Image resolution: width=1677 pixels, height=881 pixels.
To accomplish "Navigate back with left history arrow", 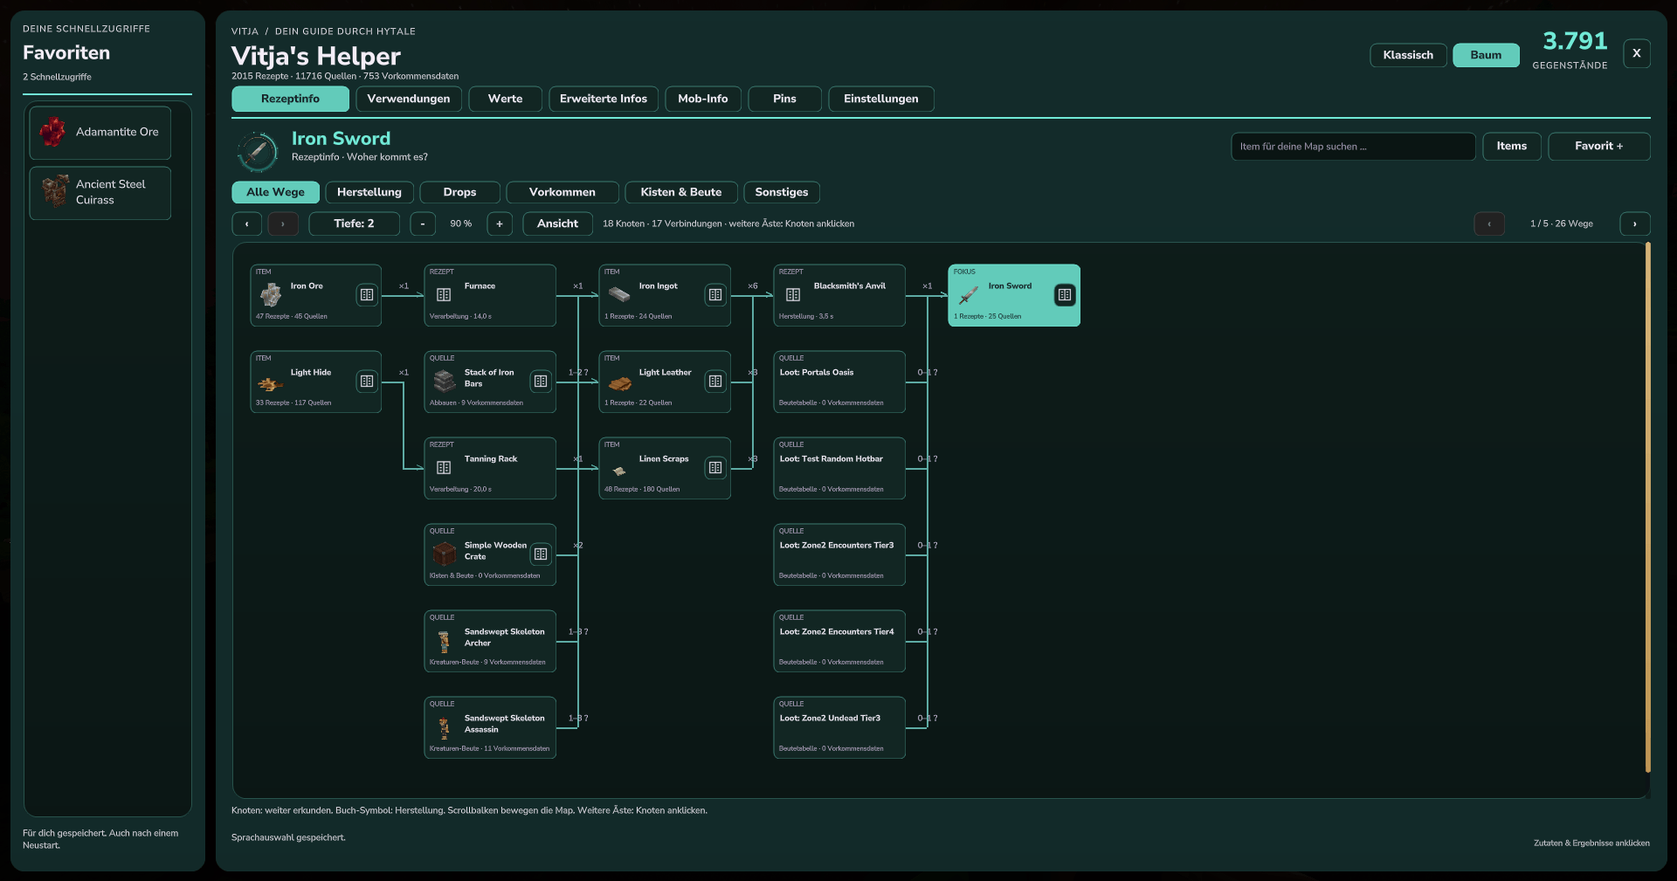I will tap(247, 224).
